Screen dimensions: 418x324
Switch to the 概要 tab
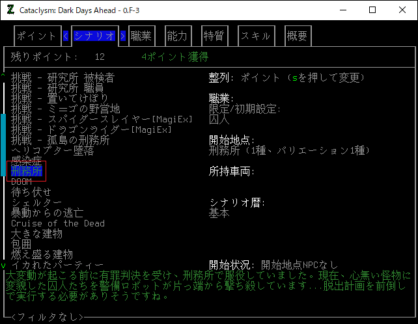pyautogui.click(x=297, y=36)
